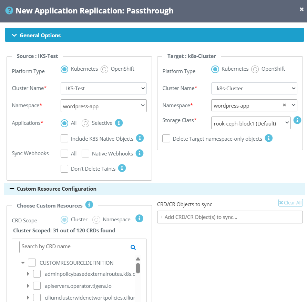Close the New Application Replication dialog
This screenshot has width=307, height=302.
click(301, 9)
